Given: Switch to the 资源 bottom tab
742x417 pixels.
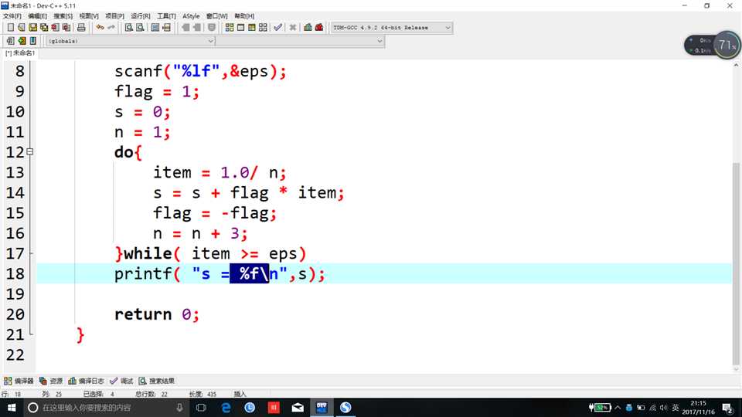Looking at the screenshot, I should click(x=51, y=381).
